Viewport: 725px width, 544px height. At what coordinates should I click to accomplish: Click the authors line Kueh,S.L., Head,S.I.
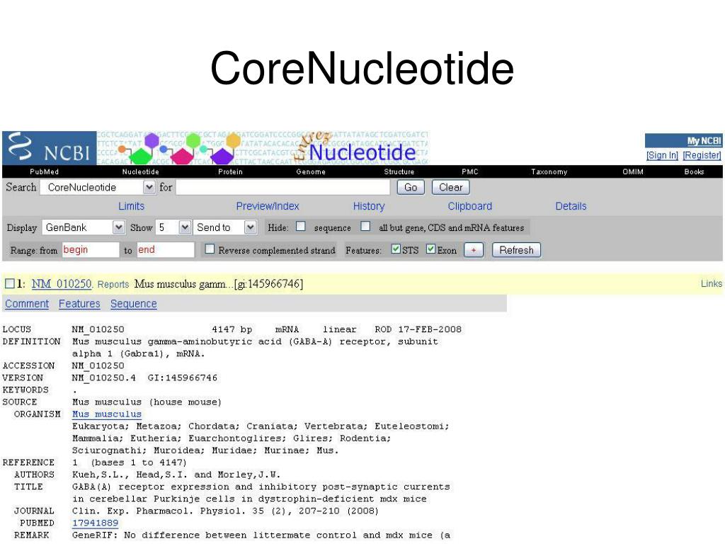tap(176, 475)
